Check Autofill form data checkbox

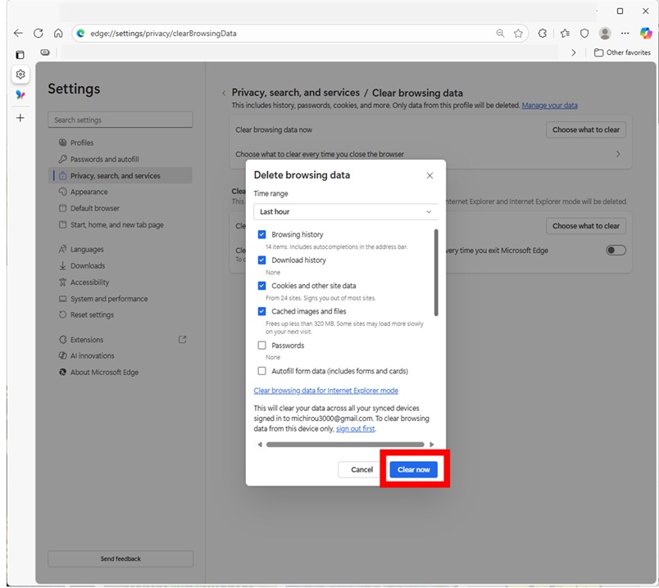point(262,371)
